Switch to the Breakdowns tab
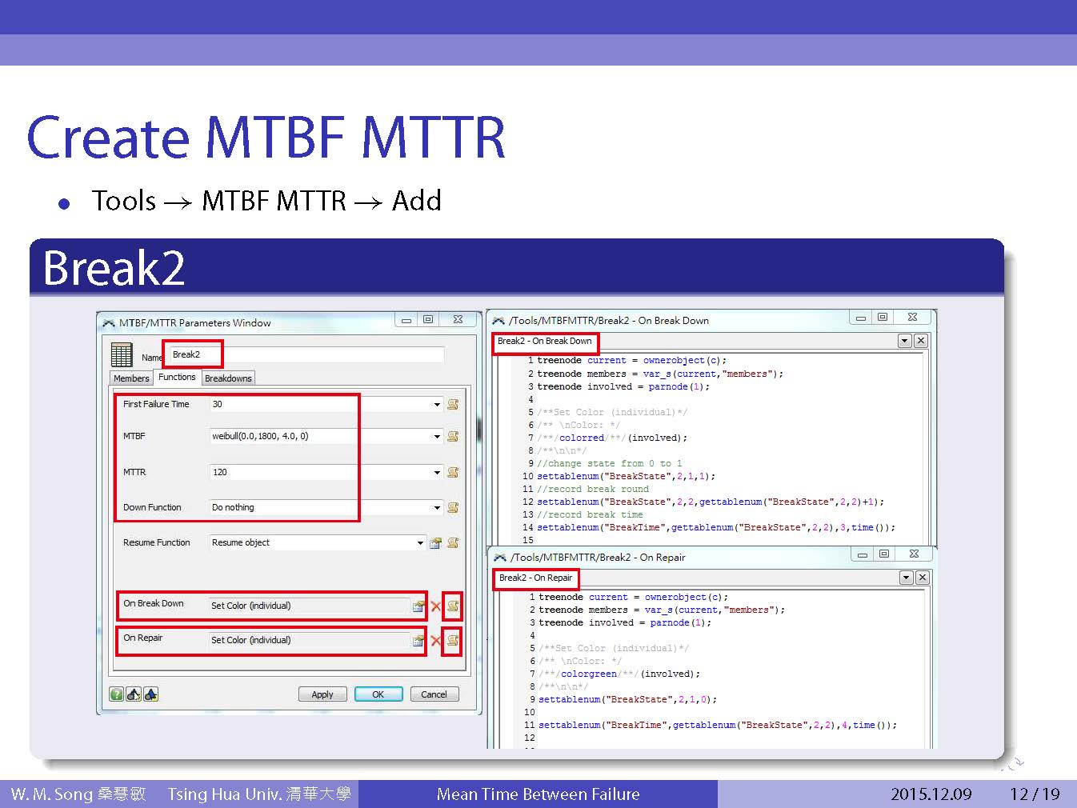1077x808 pixels. [228, 378]
